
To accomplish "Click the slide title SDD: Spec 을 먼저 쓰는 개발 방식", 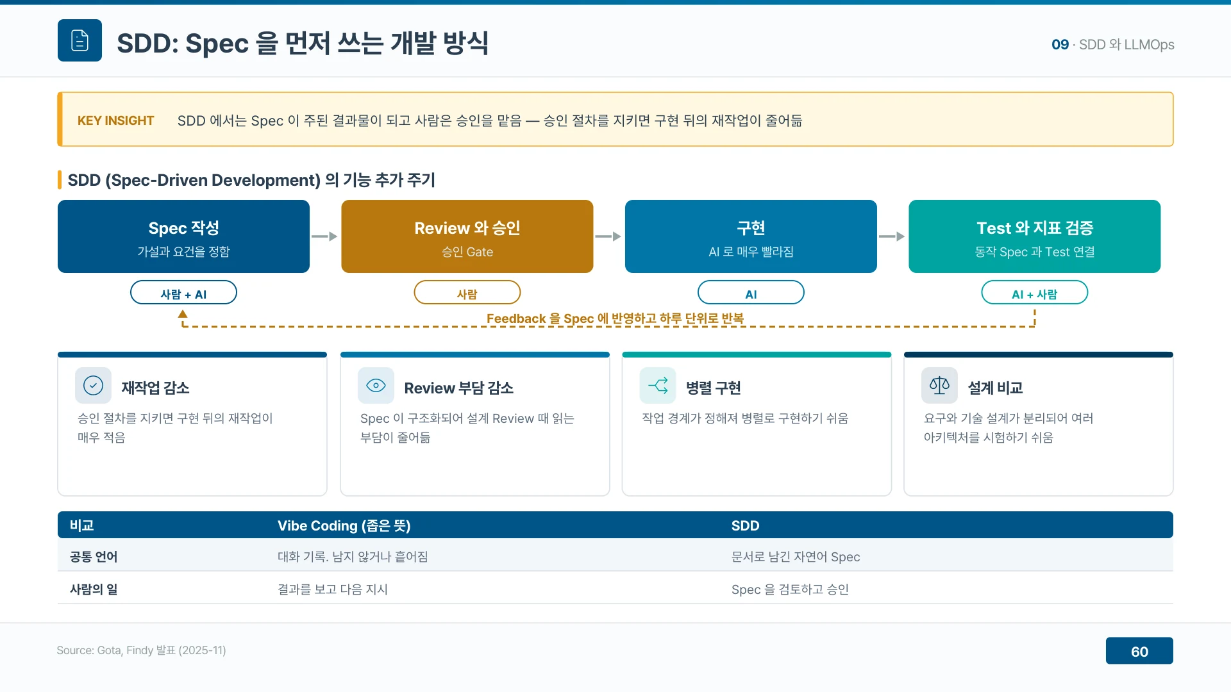I will 303,43.
